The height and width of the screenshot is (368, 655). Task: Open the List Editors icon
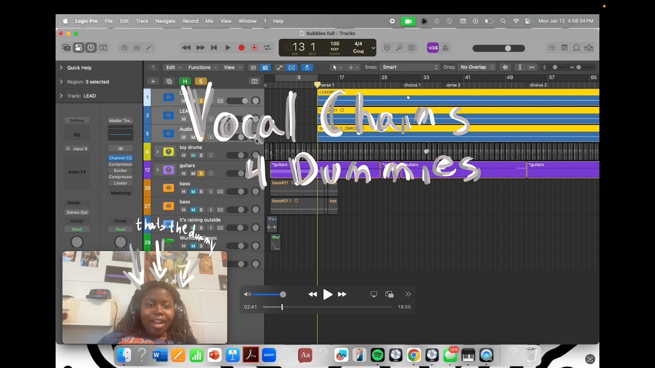coord(552,48)
